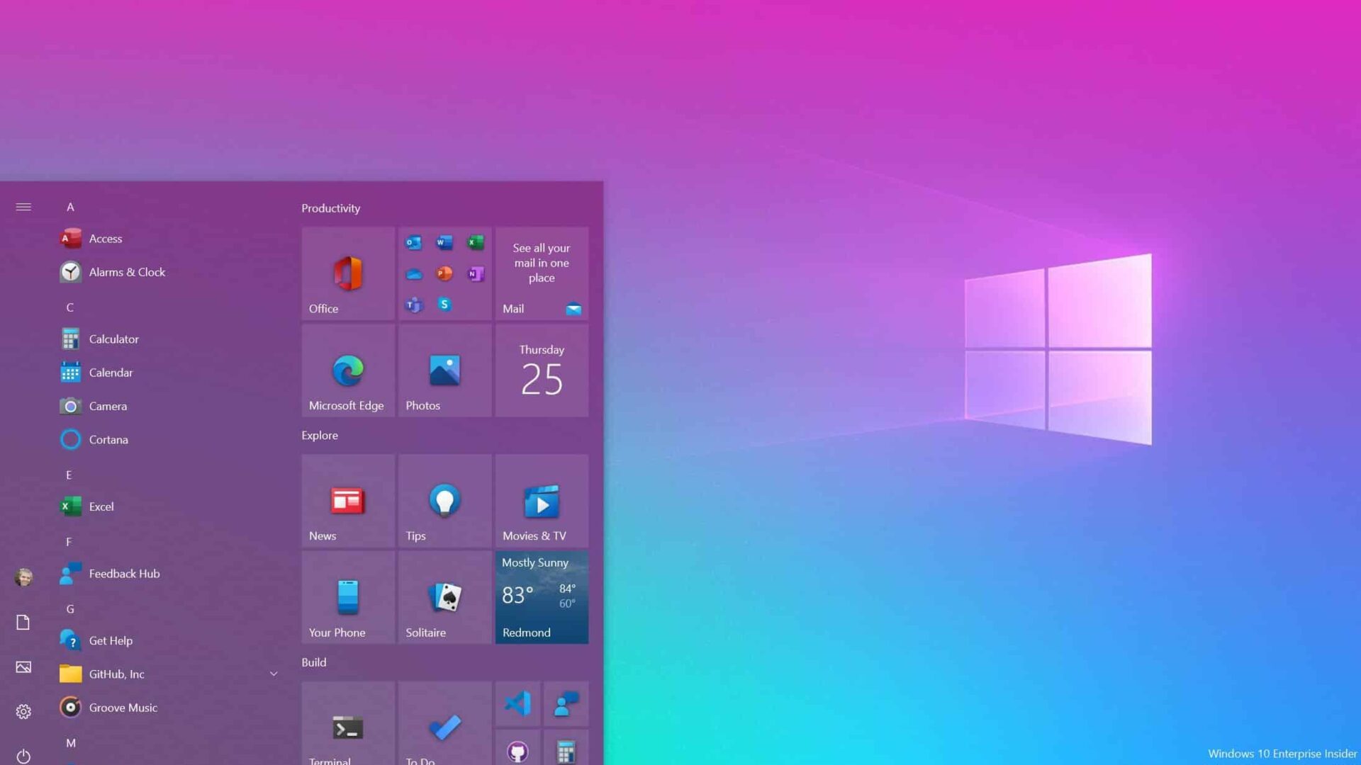Open PowerPoint in the Office folder tile

click(x=444, y=273)
